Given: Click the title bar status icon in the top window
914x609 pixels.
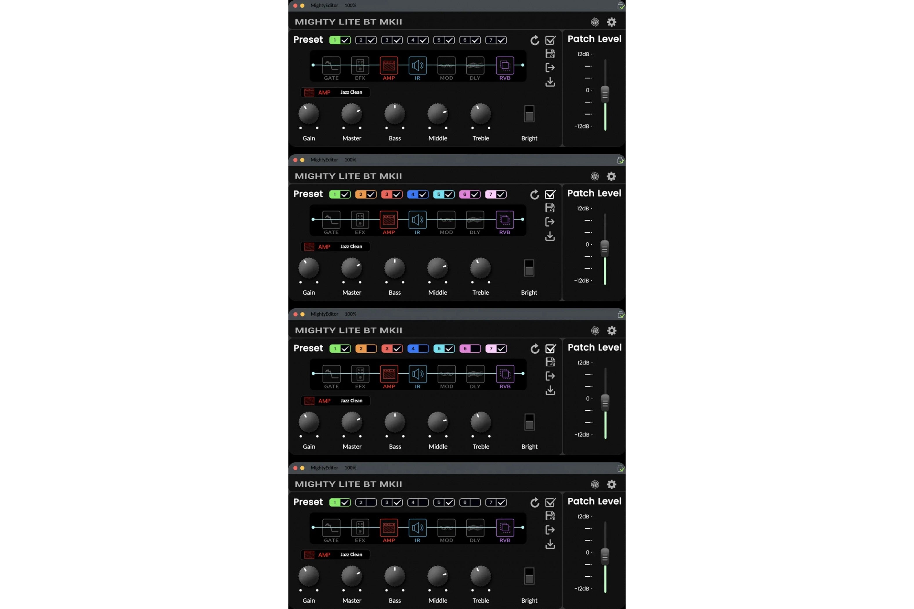Looking at the screenshot, I should click(621, 6).
